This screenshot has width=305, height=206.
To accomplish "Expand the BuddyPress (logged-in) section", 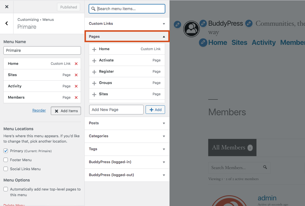I will coord(127,162).
